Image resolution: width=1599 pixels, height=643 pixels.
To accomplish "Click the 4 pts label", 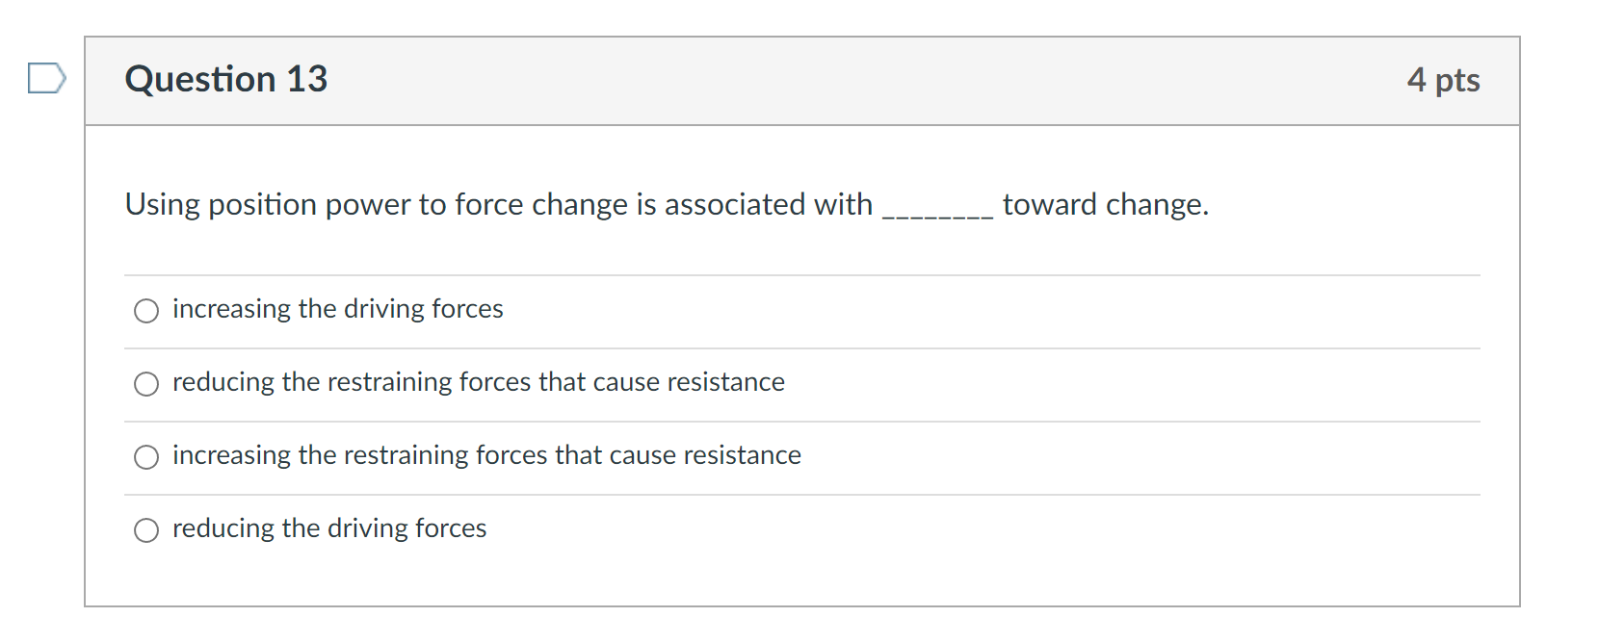I will click(x=1445, y=81).
